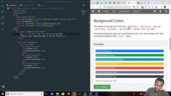Go to w3schools home via house icon
This screenshot has width=171, height=96.
tap(99, 11)
